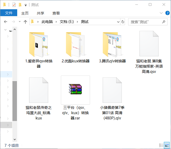Click the name 小猪佩奇第7季 第01话 高清(480P).qlv
The height and width of the screenshot is (149, 171).
(x=112, y=113)
